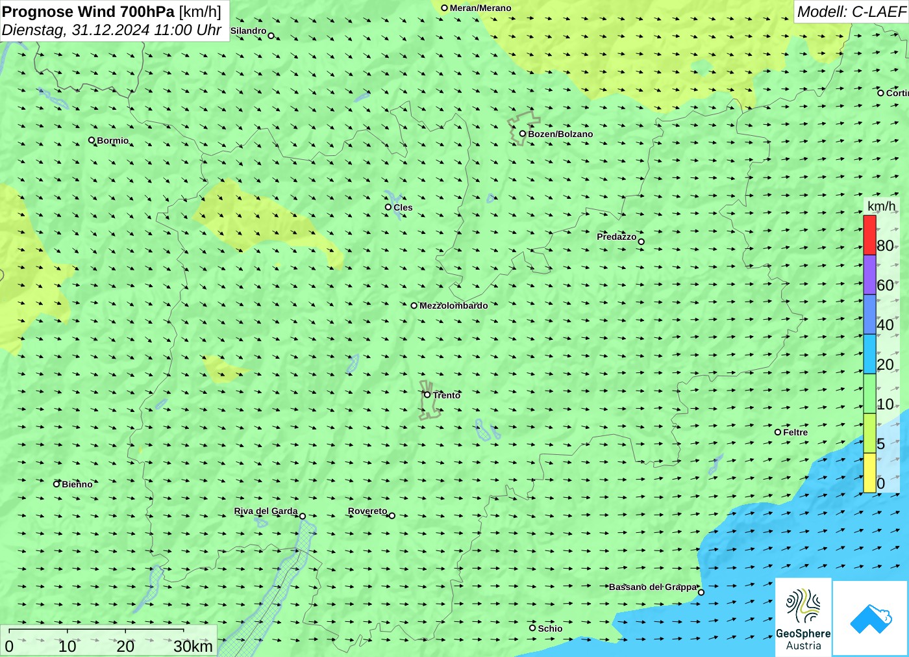The height and width of the screenshot is (657, 909).
Task: Click the Bassano del Grappa marker circle
Action: click(701, 592)
